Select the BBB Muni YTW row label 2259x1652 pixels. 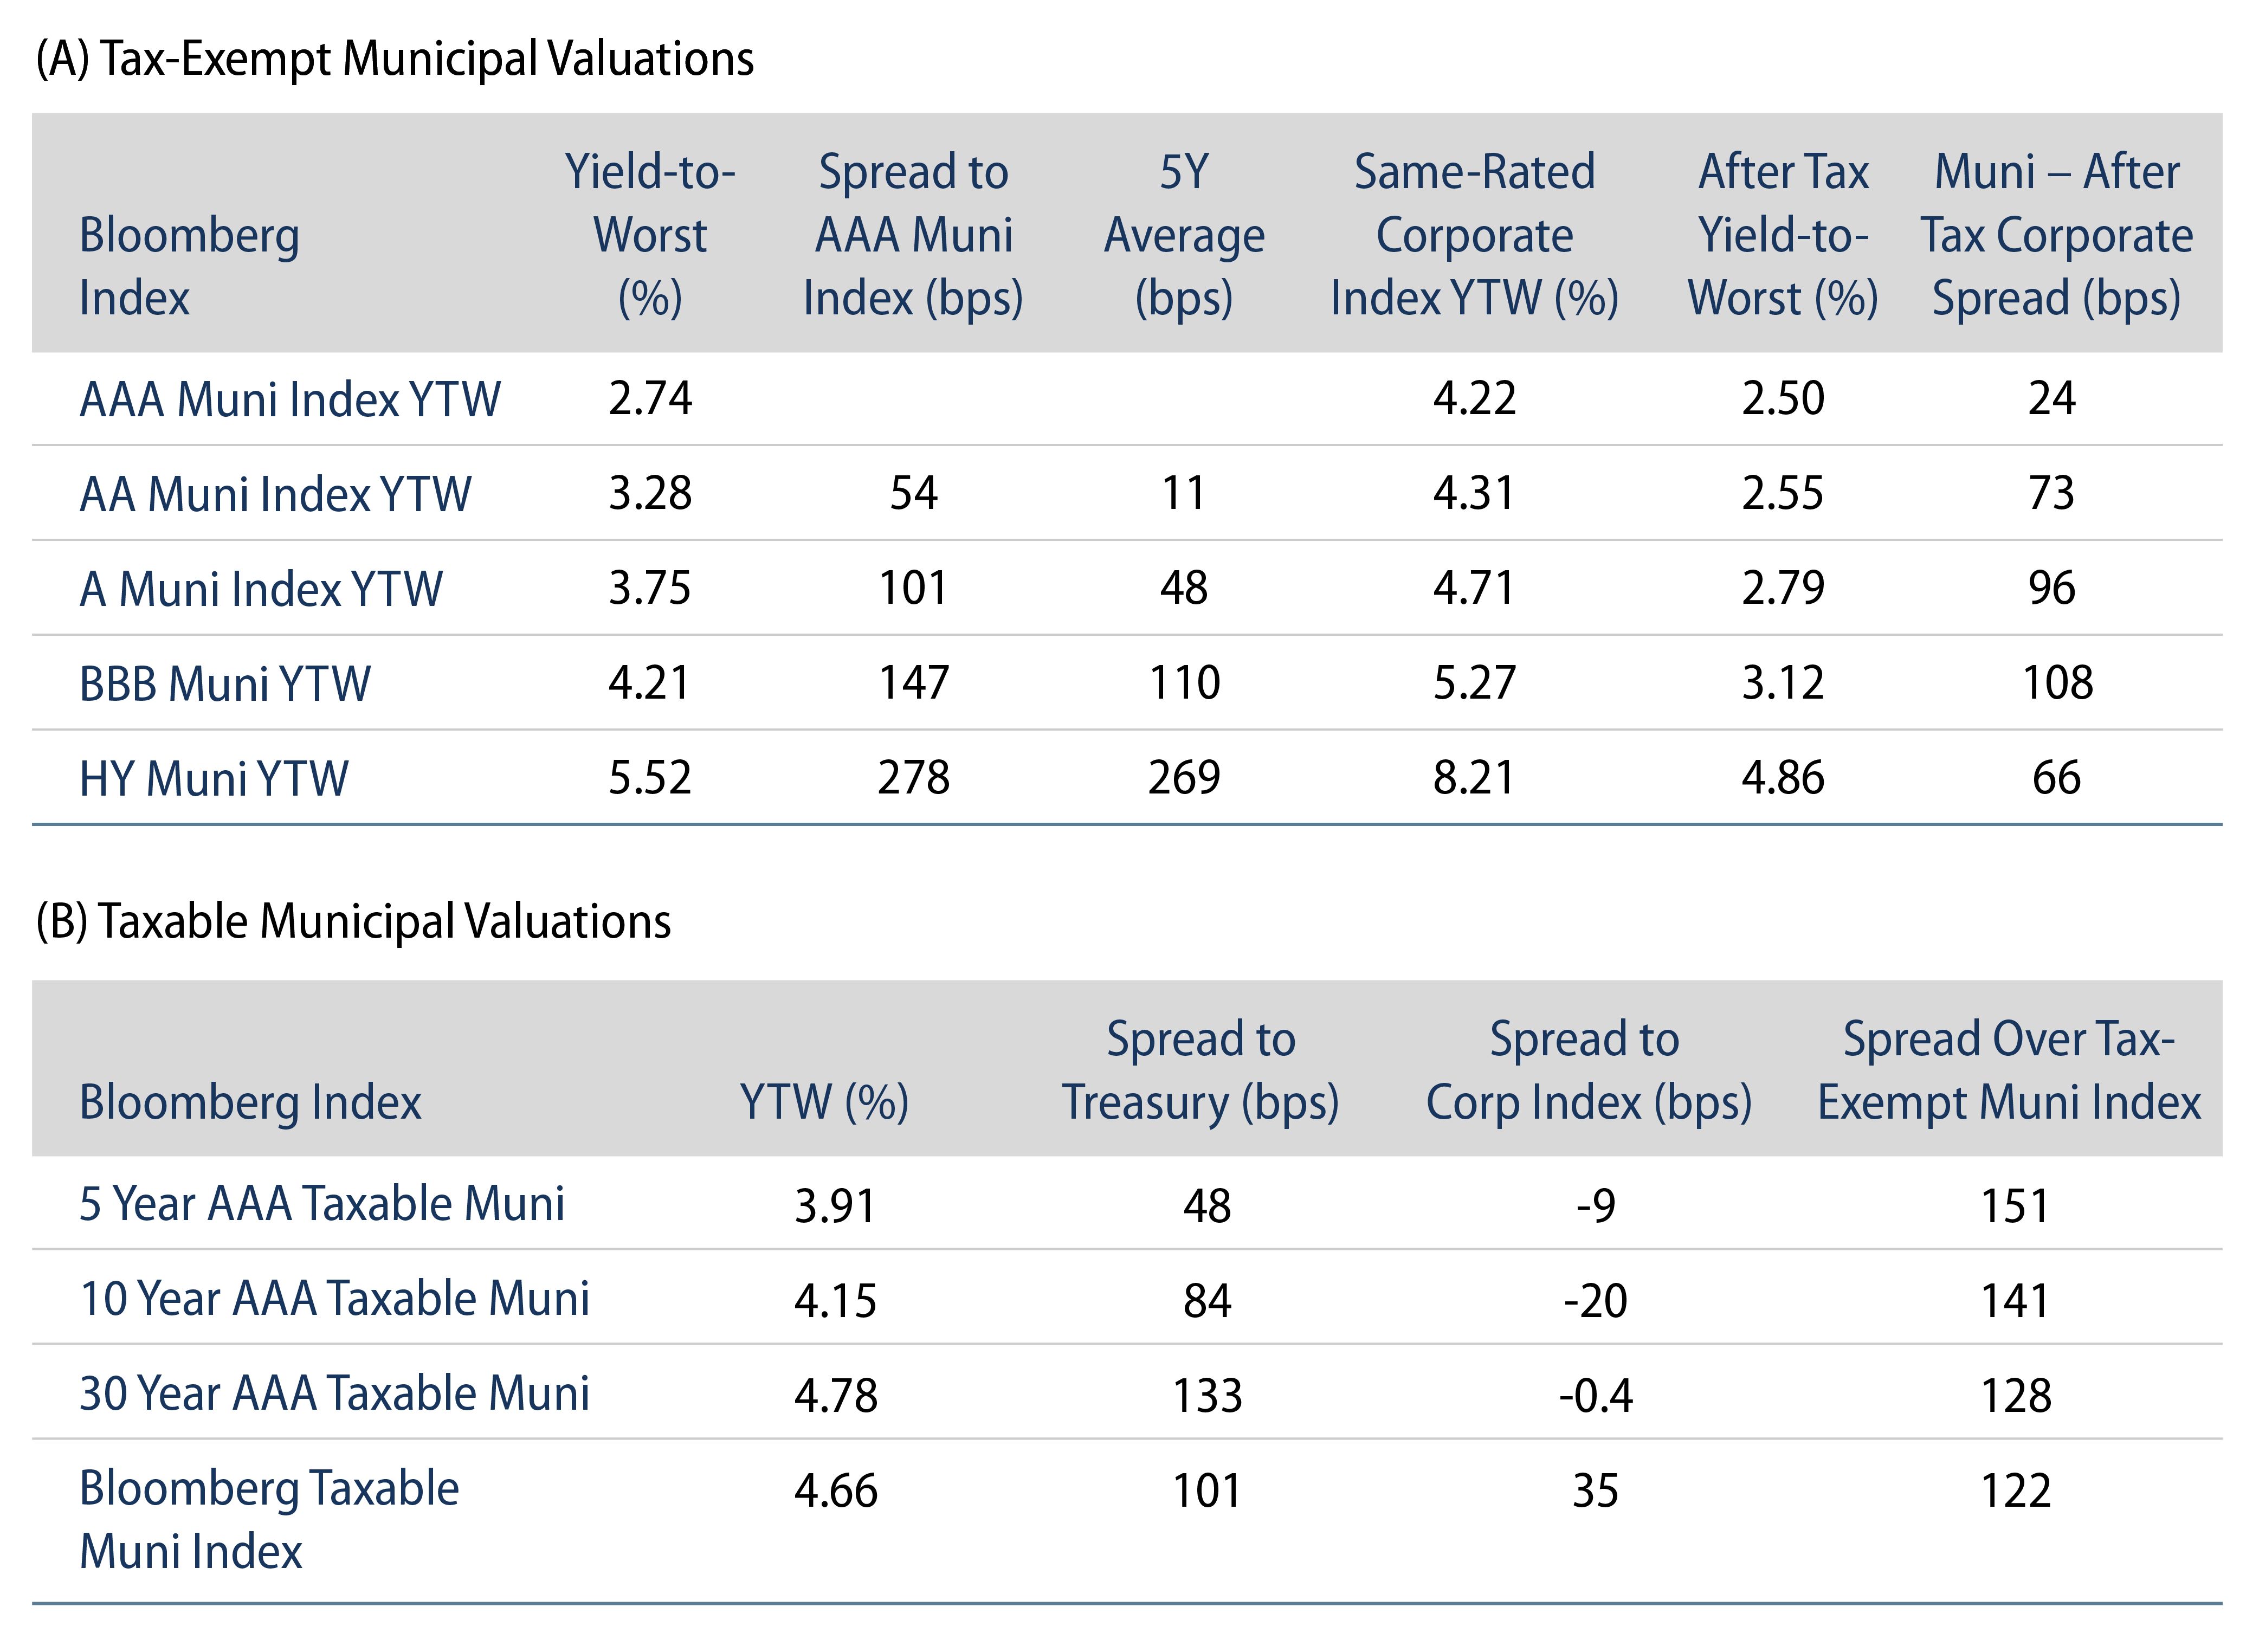[225, 684]
